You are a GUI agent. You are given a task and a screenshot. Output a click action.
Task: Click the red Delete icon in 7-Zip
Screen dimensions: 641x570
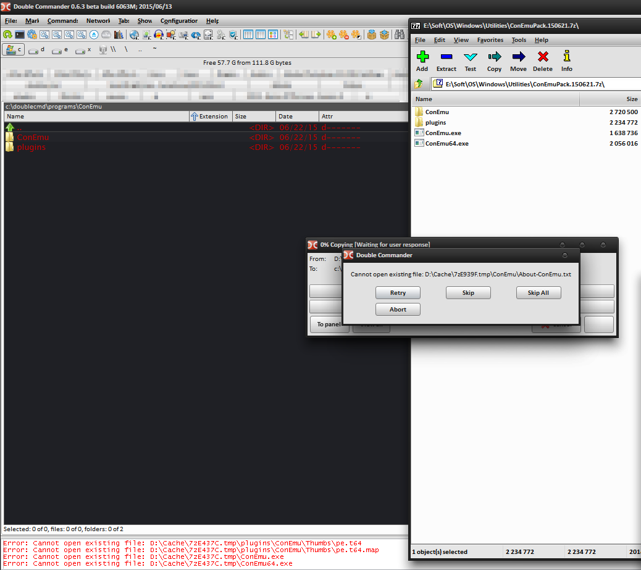[543, 62]
